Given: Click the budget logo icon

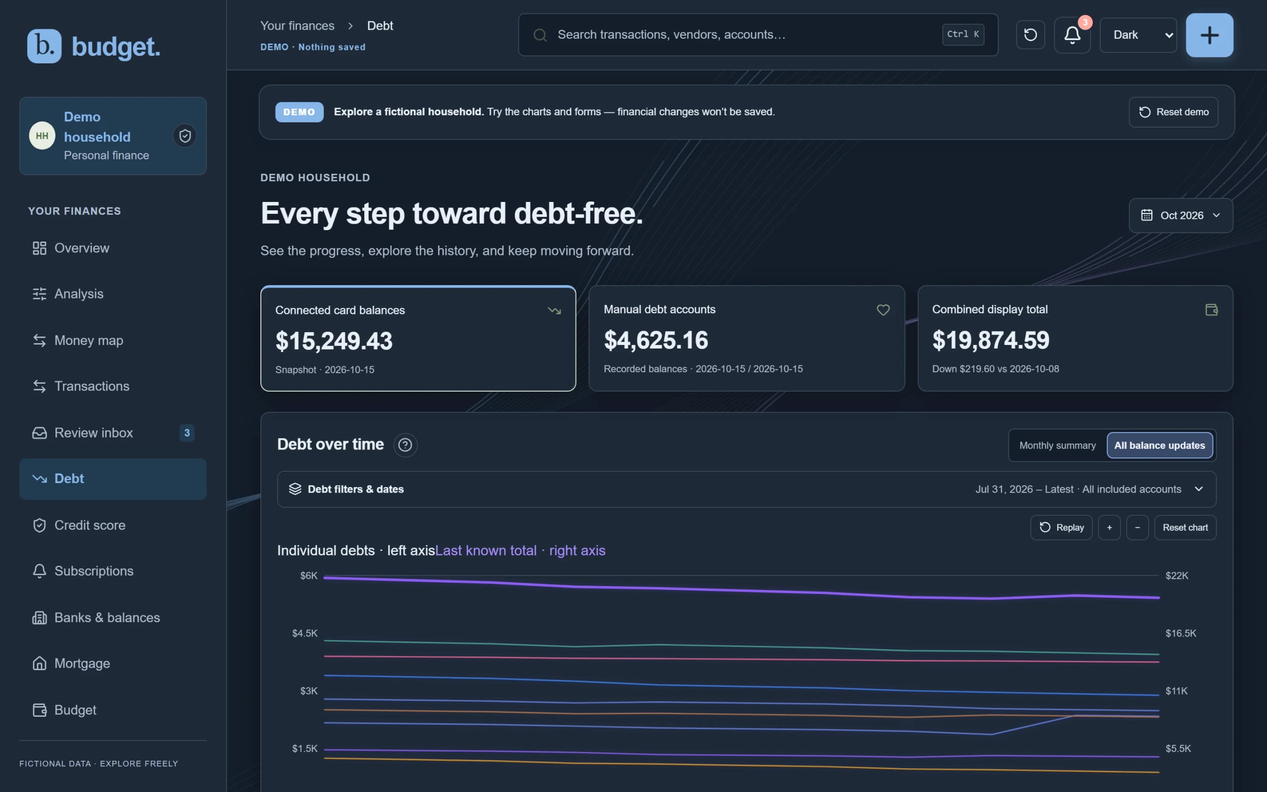Looking at the screenshot, I should click(x=44, y=46).
